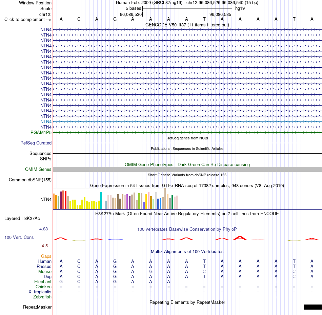Viewport: 322px width, 315px height.
Task: Click the dark green bar in the GTEx chart
Action: pos(172,202)
